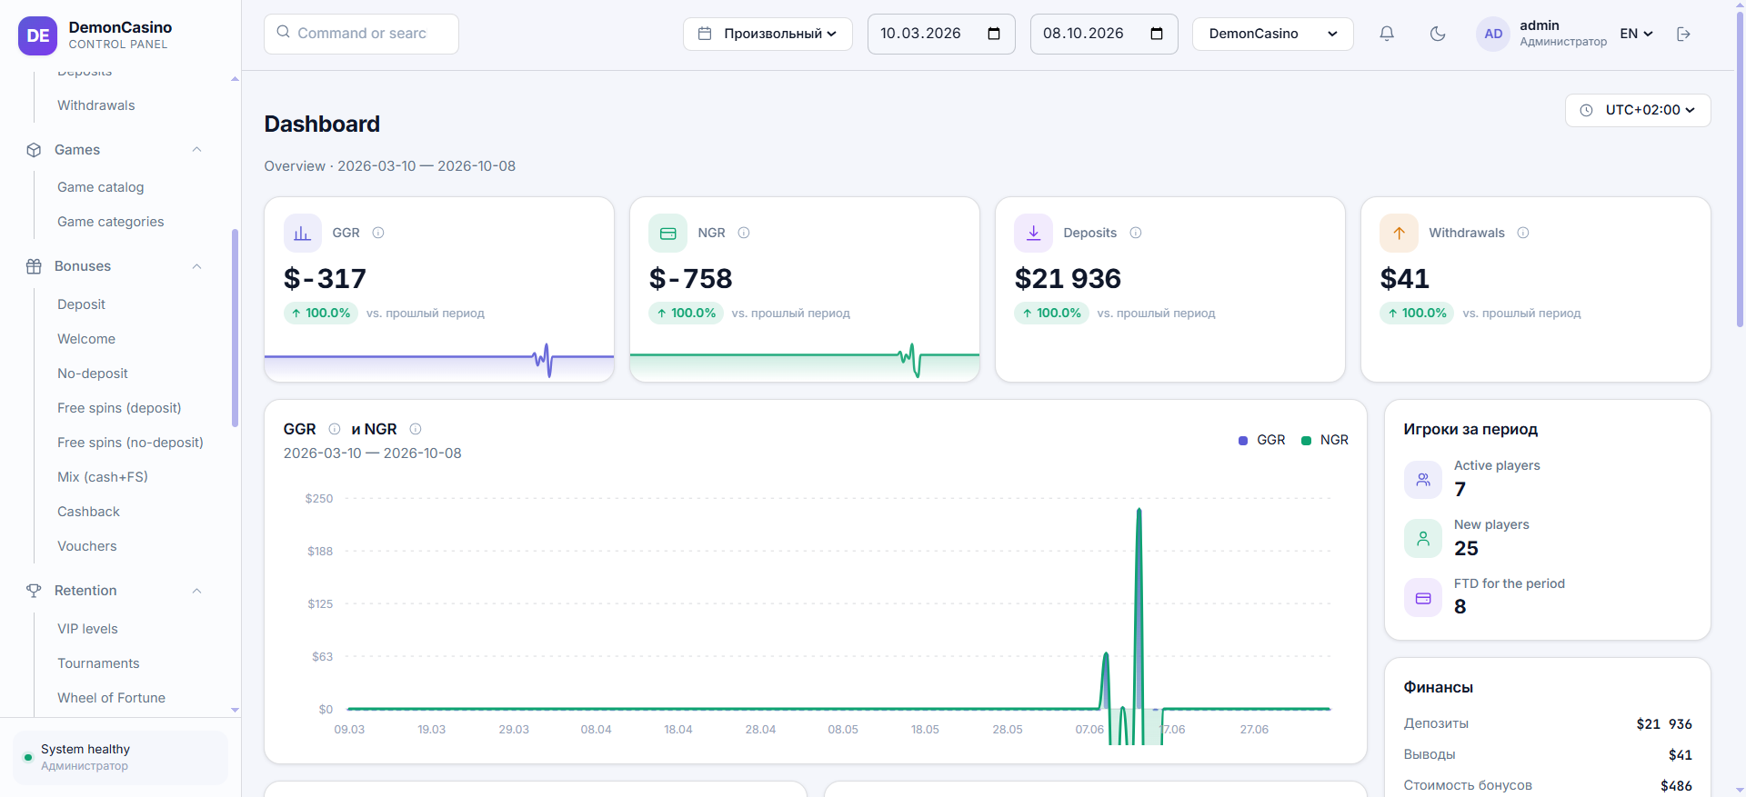This screenshot has width=1746, height=797.
Task: Open the Withdrawals sidebar item
Action: coord(96,105)
